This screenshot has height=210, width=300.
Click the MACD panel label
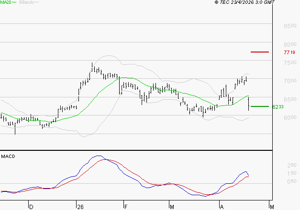[x=8, y=157]
